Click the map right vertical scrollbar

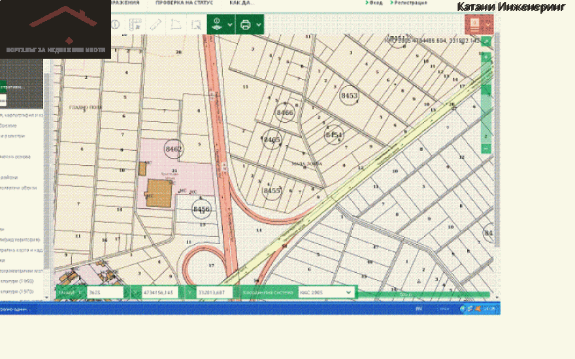[x=497, y=139]
